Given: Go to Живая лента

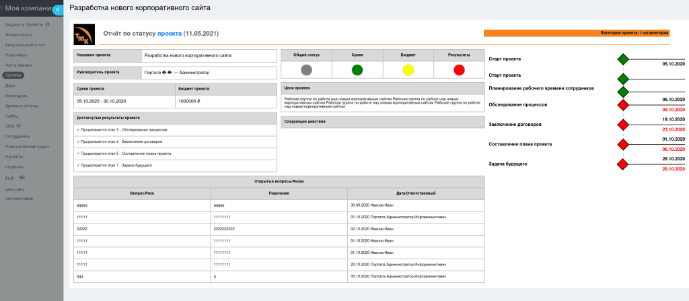Looking at the screenshot, I should click(x=18, y=35).
